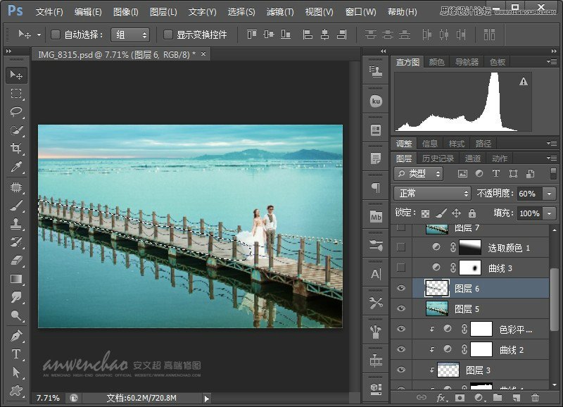Open the Mini Bridge Mb panel icon
This screenshot has height=407, width=563.
coord(376,217)
